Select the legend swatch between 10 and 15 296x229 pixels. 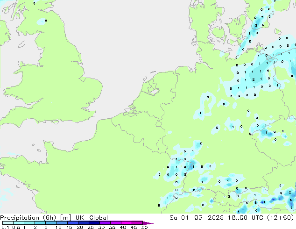(x=62, y=223)
